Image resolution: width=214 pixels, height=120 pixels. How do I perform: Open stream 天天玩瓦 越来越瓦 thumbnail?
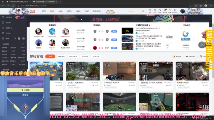click(156, 71)
